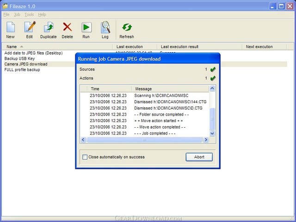
Task: Open the Help menu
Action: 42,14
